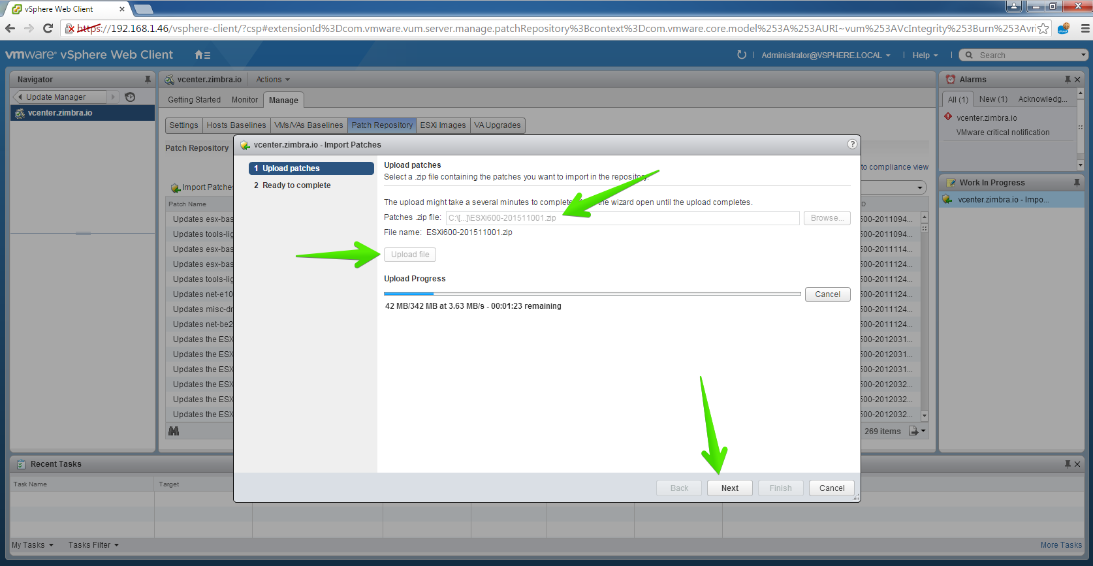Screen dimensions: 1093x566
Task: Show All (1) alarms tab
Action: [958, 99]
